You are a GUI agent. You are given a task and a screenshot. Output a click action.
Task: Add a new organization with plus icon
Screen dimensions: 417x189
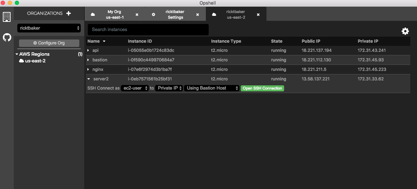click(x=68, y=13)
